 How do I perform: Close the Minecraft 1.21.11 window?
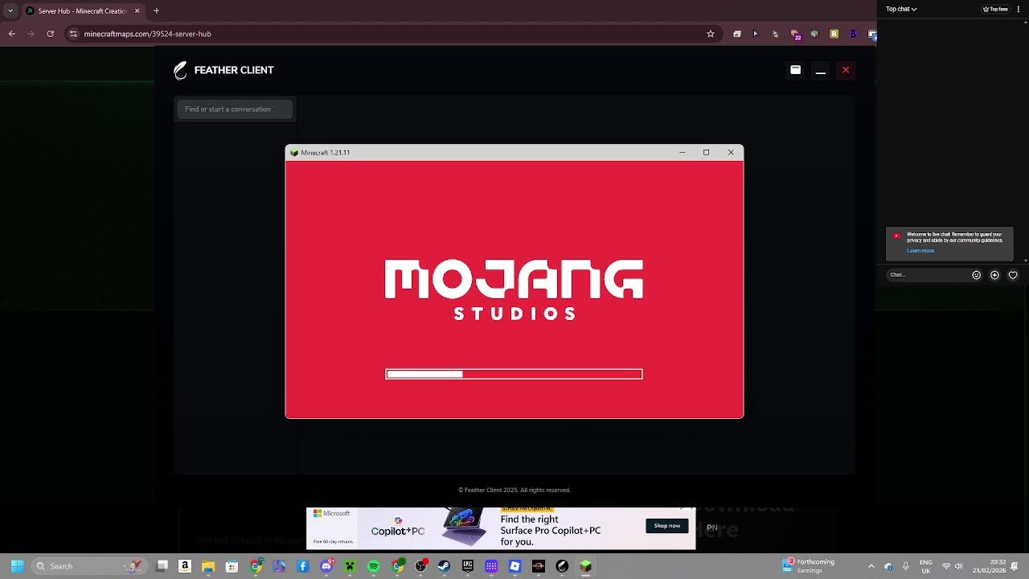(731, 152)
